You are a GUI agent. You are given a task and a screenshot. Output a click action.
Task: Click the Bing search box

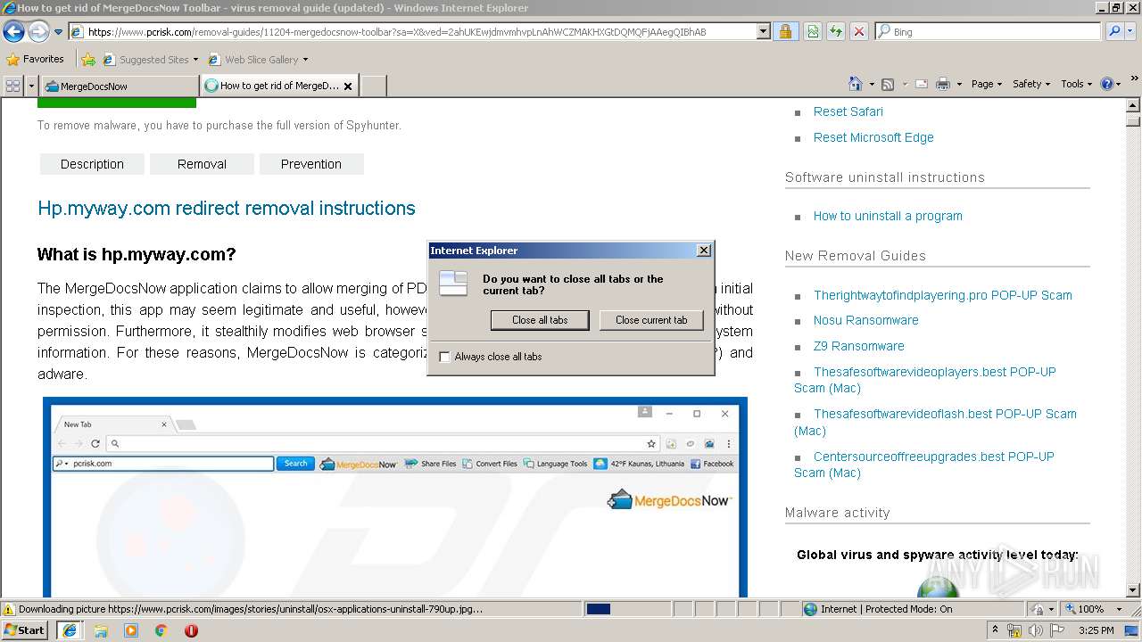click(x=988, y=32)
